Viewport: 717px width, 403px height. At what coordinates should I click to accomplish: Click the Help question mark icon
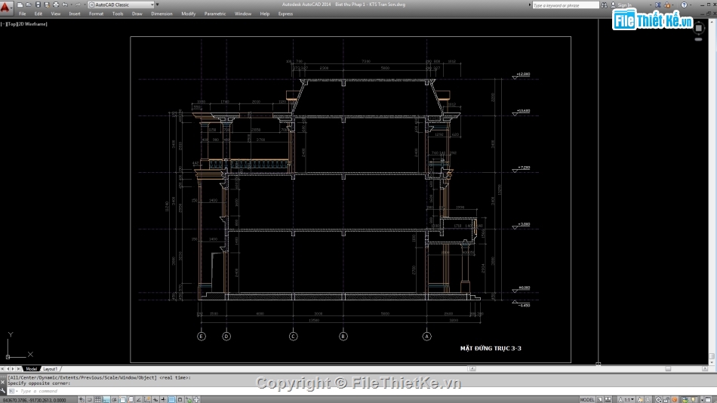coord(684,5)
